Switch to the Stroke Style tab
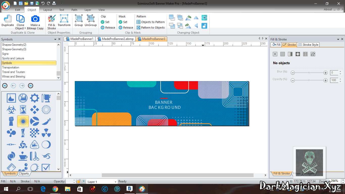Viewport: 345px width, 194px height. pos(308,45)
